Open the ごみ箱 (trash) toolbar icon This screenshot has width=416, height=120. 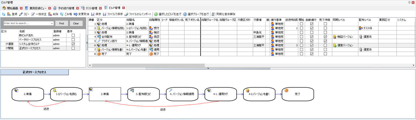point(62,14)
